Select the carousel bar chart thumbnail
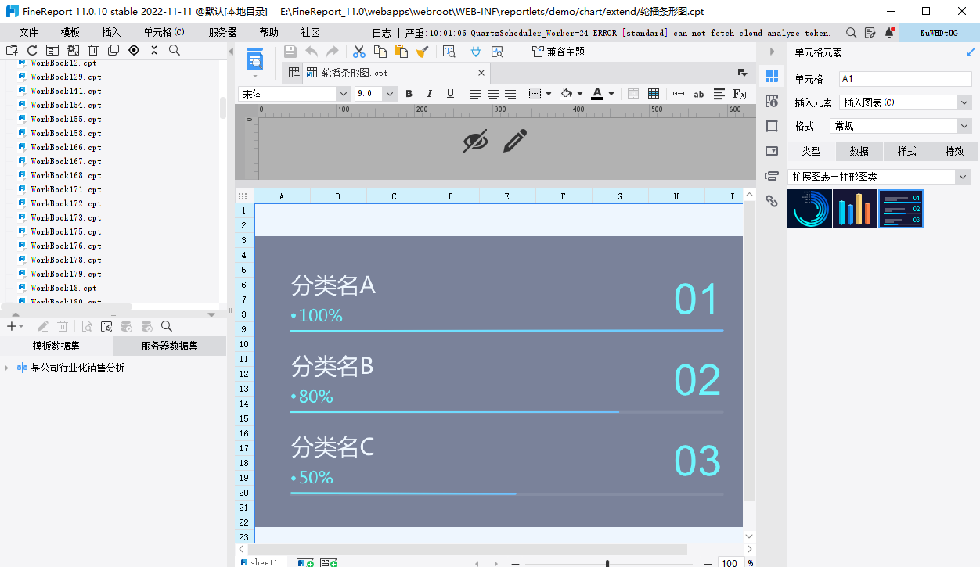This screenshot has height=567, width=980. (901, 209)
